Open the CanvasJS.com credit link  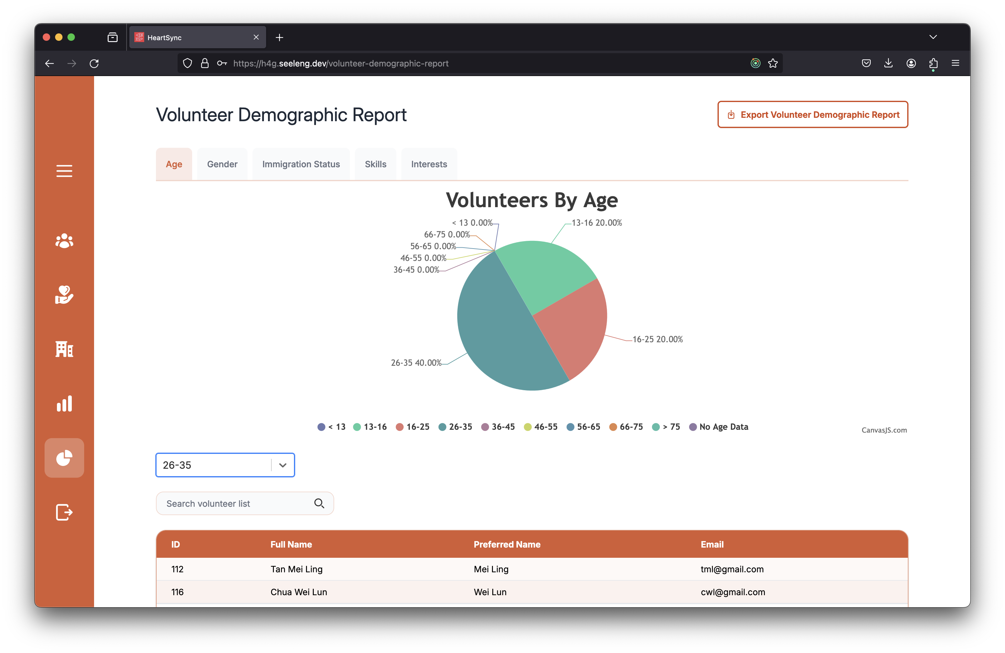[x=884, y=430]
